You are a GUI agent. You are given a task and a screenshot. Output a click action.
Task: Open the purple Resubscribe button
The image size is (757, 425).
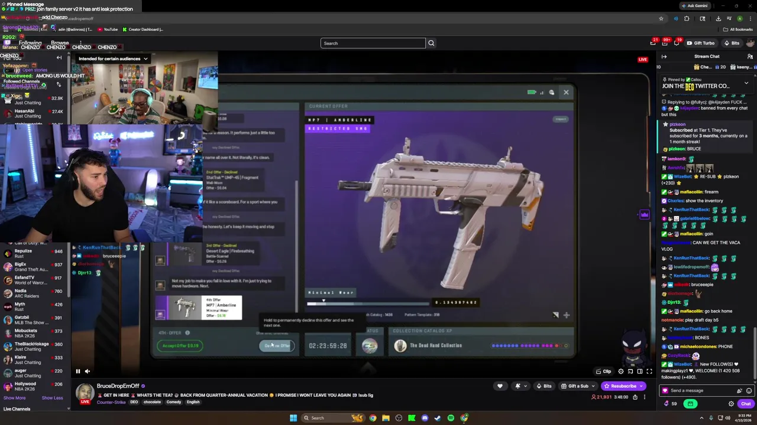click(623, 386)
